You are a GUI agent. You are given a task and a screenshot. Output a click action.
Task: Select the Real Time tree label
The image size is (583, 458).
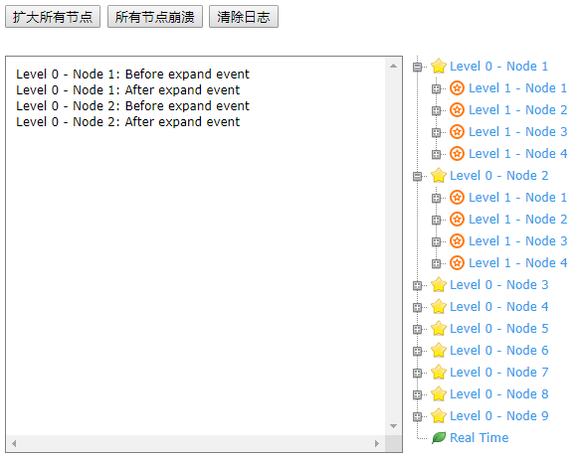[479, 437]
